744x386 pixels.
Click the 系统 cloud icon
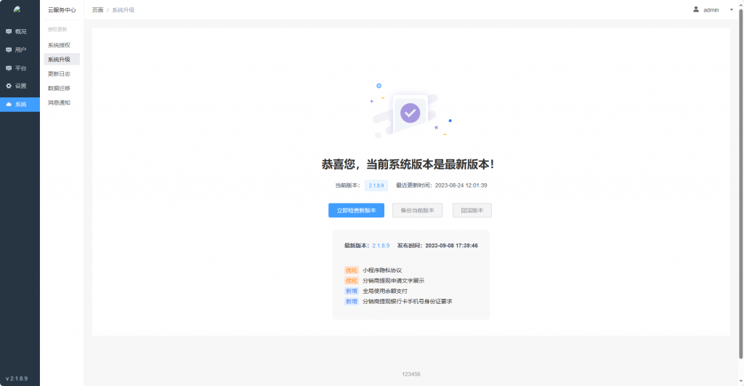(x=9, y=105)
